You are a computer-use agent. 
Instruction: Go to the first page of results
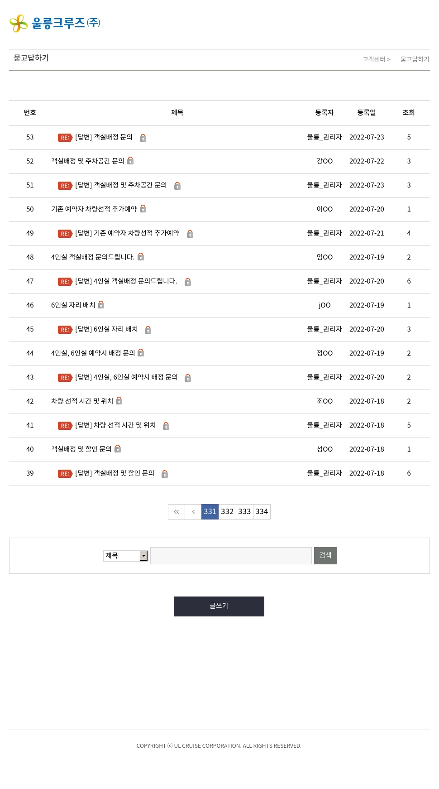[x=177, y=512]
